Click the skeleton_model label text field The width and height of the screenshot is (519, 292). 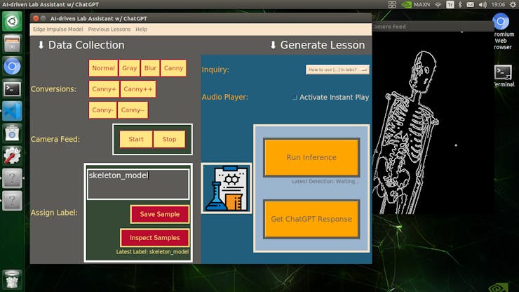pos(138,185)
